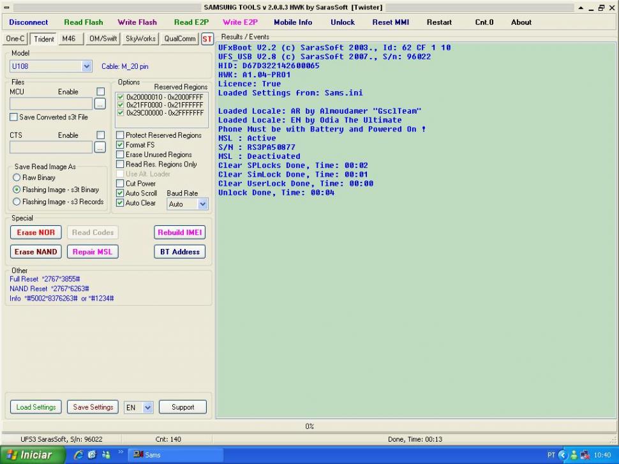Toggle Protect Reserved Regions checkbox
The image size is (619, 464).
(x=120, y=135)
